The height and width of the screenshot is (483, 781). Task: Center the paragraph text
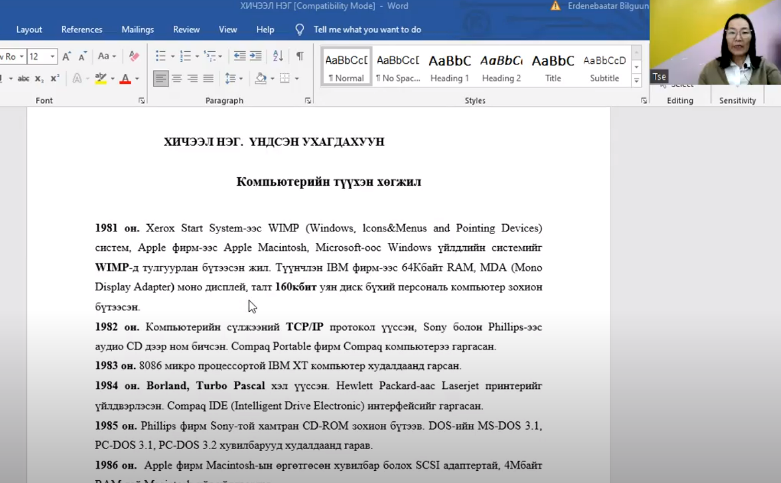pyautogui.click(x=176, y=79)
